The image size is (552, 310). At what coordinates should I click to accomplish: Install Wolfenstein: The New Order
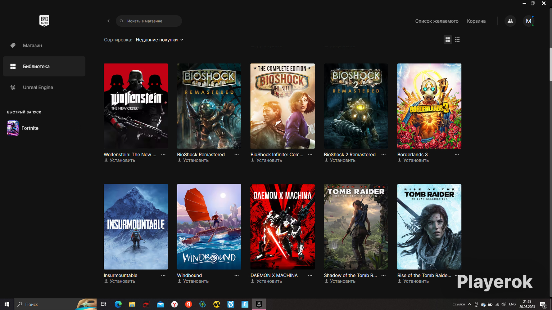click(x=120, y=161)
